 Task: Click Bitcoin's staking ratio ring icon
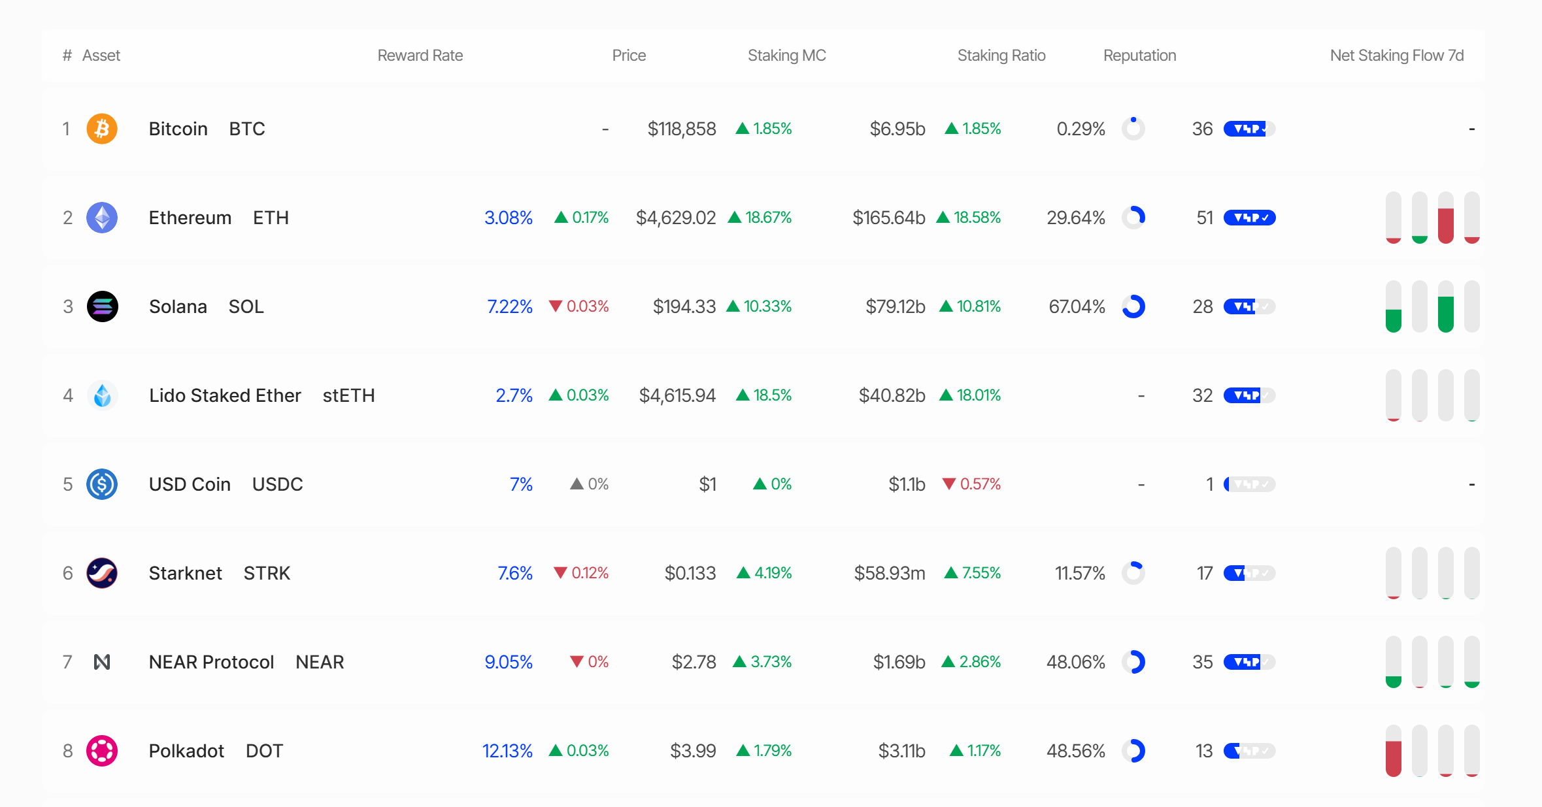pos(1133,129)
